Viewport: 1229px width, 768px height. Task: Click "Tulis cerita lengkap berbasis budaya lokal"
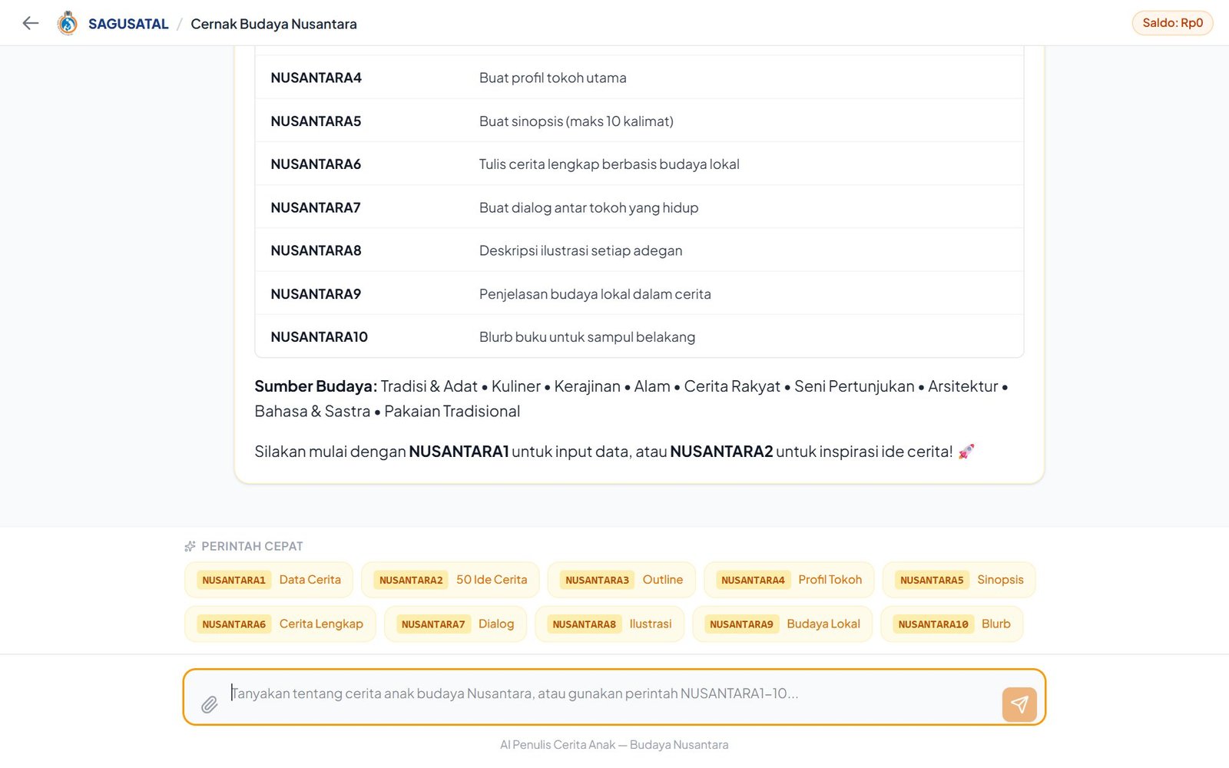click(609, 164)
